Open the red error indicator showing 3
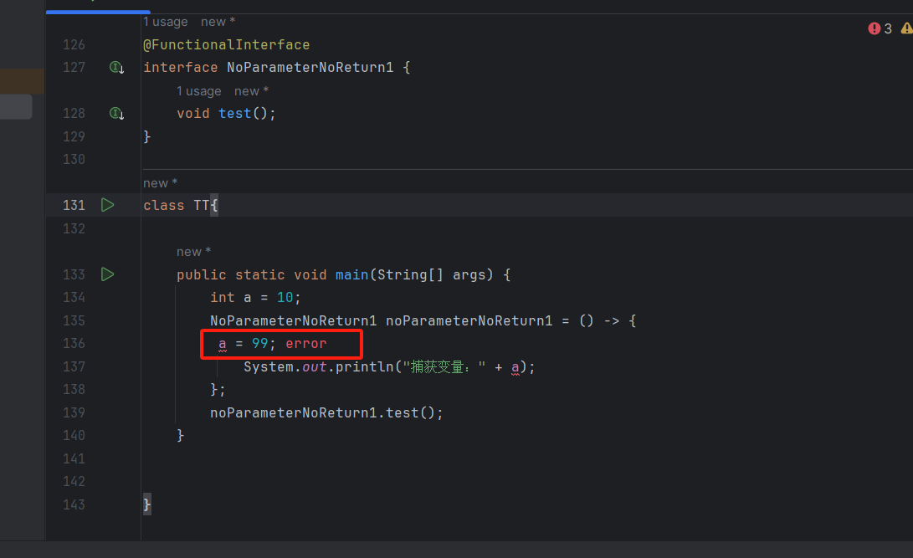The image size is (913, 558). point(880,28)
